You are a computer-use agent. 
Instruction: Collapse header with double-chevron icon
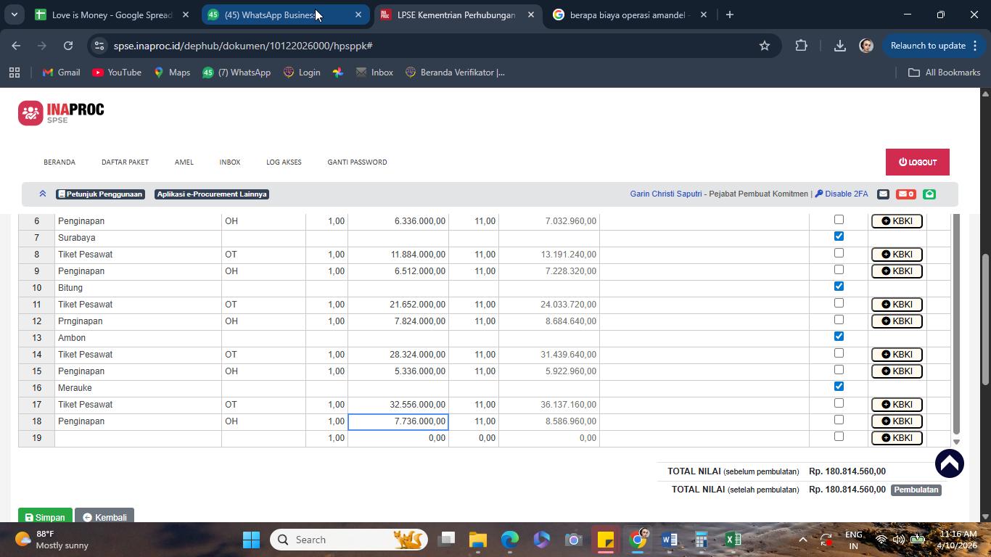point(43,194)
